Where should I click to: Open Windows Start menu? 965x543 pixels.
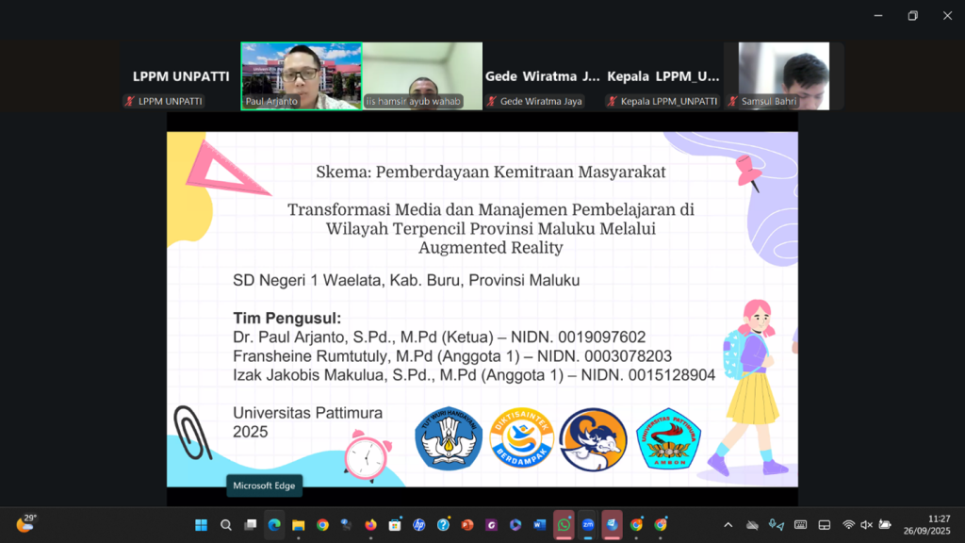(201, 525)
